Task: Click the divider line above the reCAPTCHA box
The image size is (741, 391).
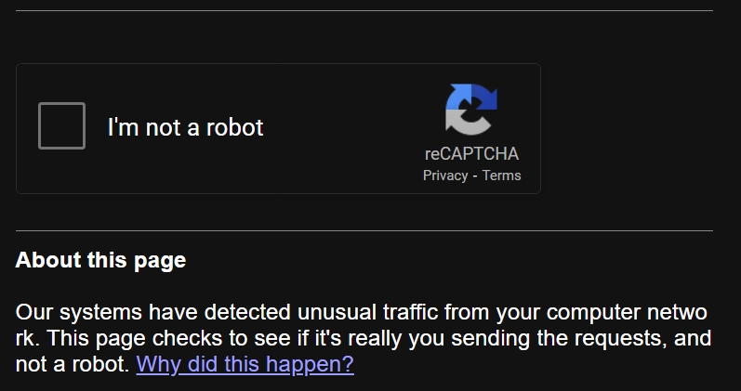Action: click(x=364, y=10)
